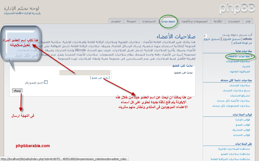The image size is (259, 161).
Task: Click 'تسجيل الخروج' logout link
Action: tap(232, 39)
